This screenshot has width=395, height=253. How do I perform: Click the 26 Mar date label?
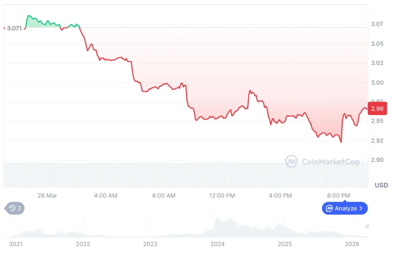(x=47, y=196)
